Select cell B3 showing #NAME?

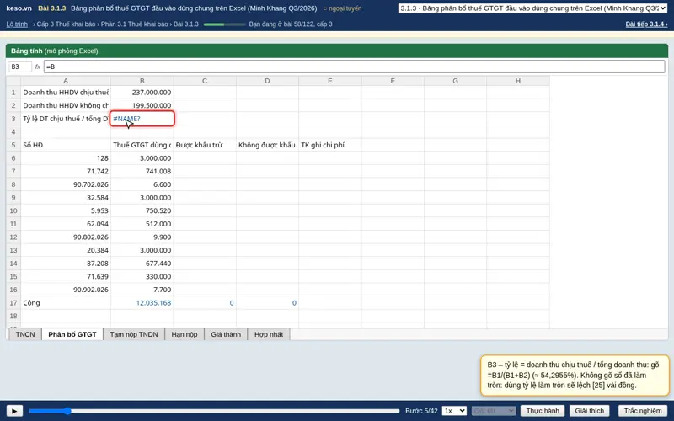(142, 119)
